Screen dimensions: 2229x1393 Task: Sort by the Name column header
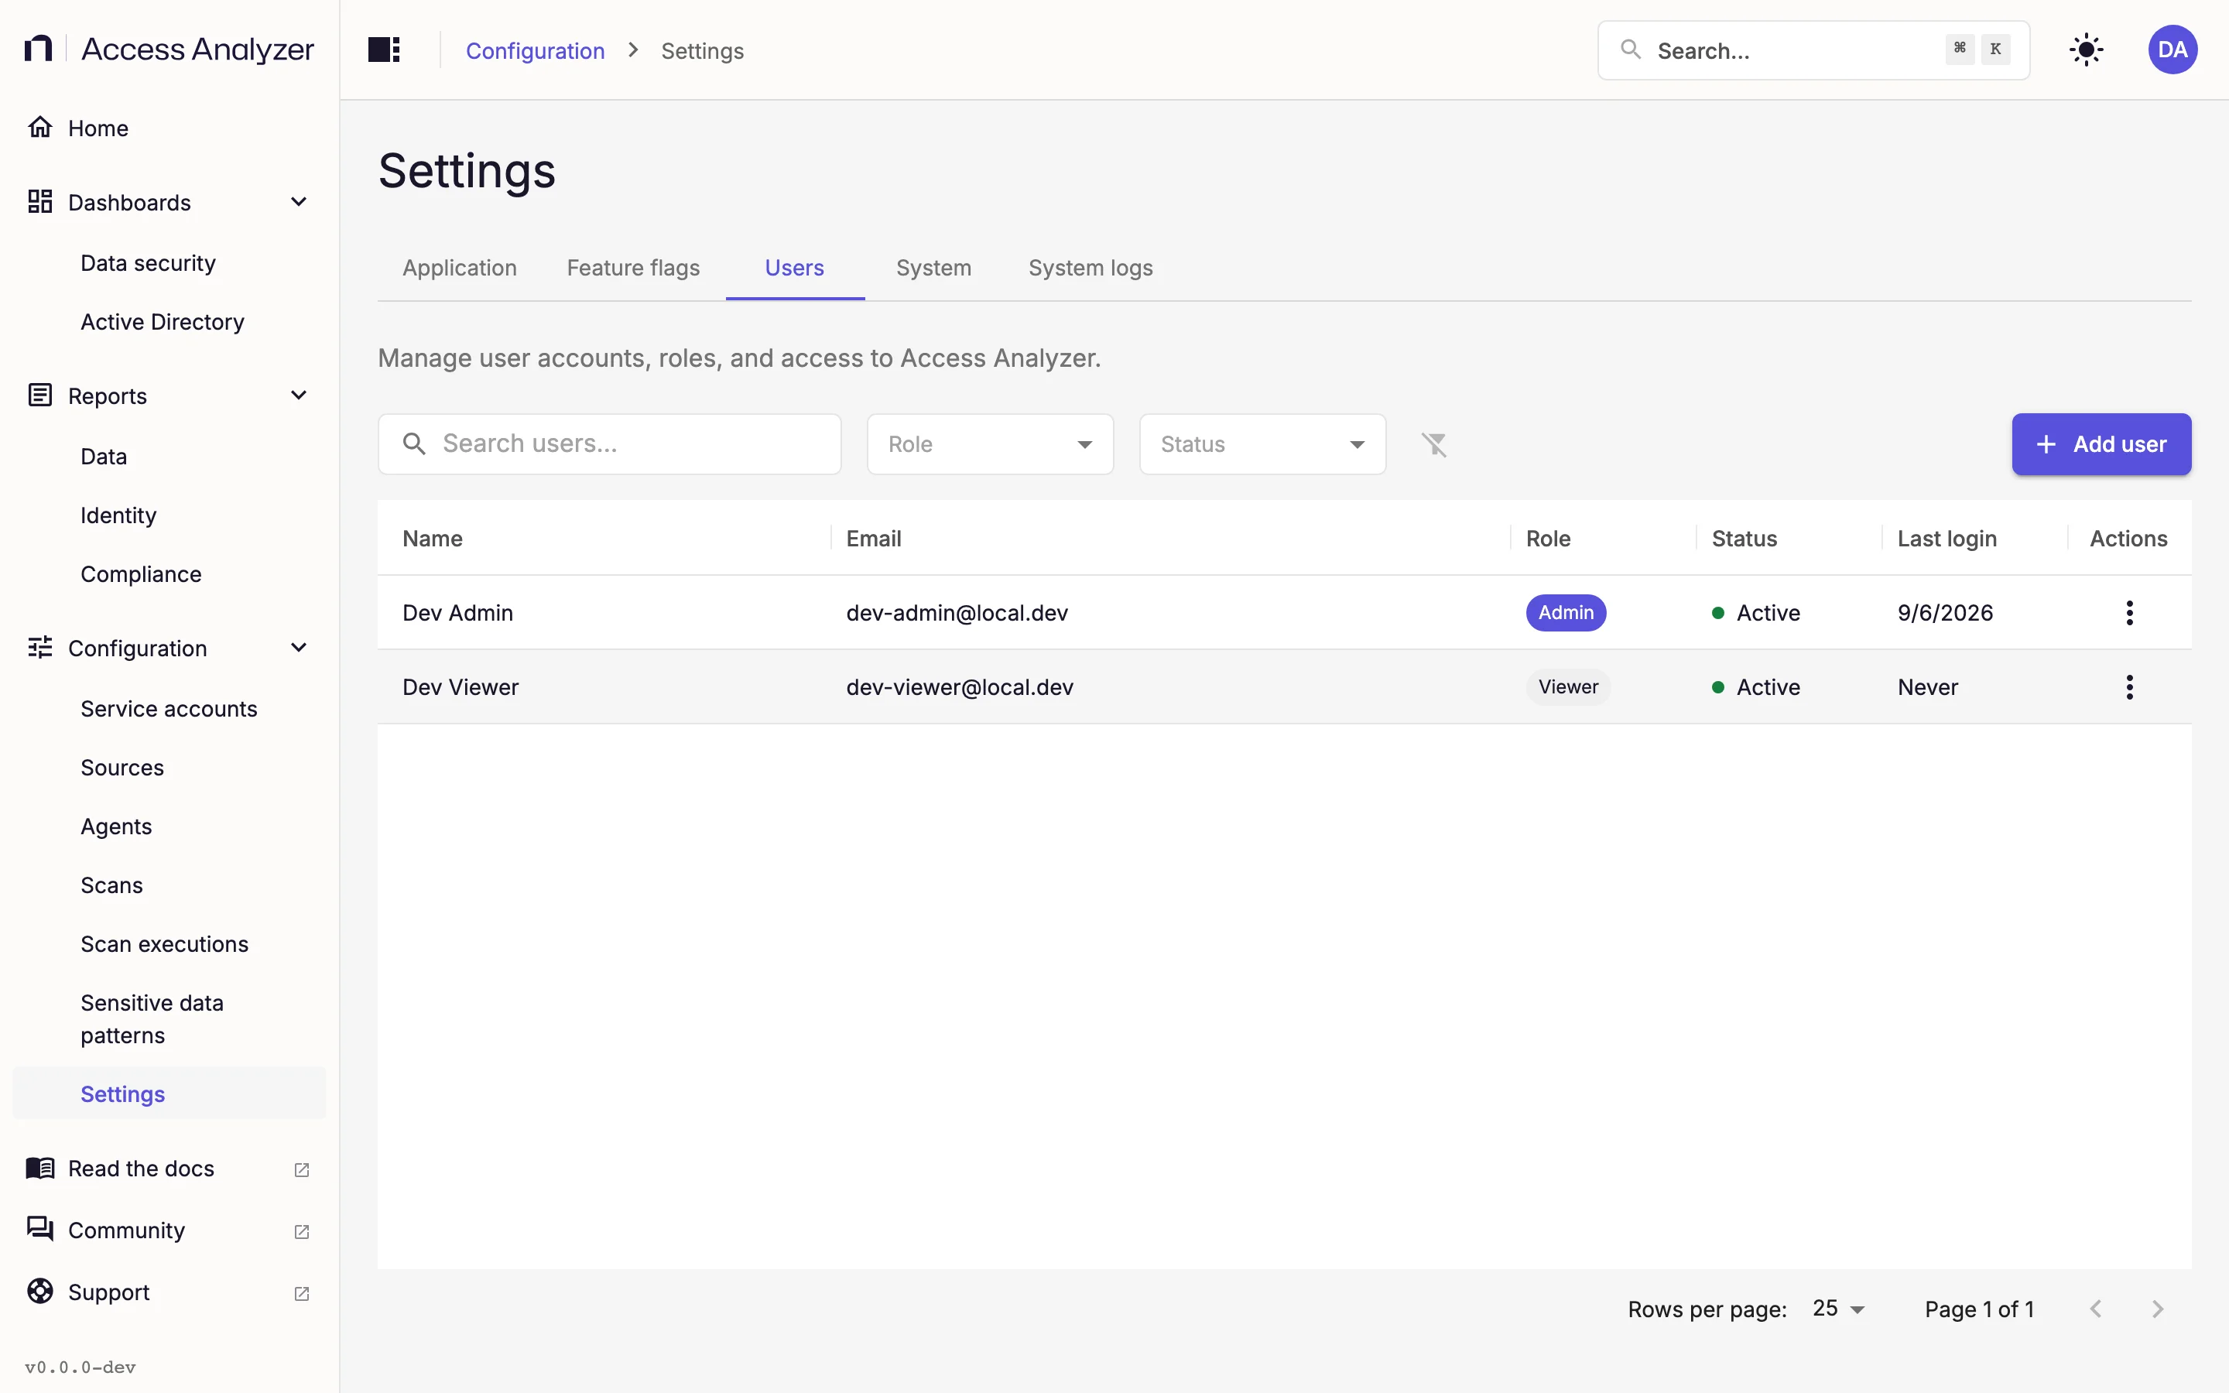tap(433, 539)
